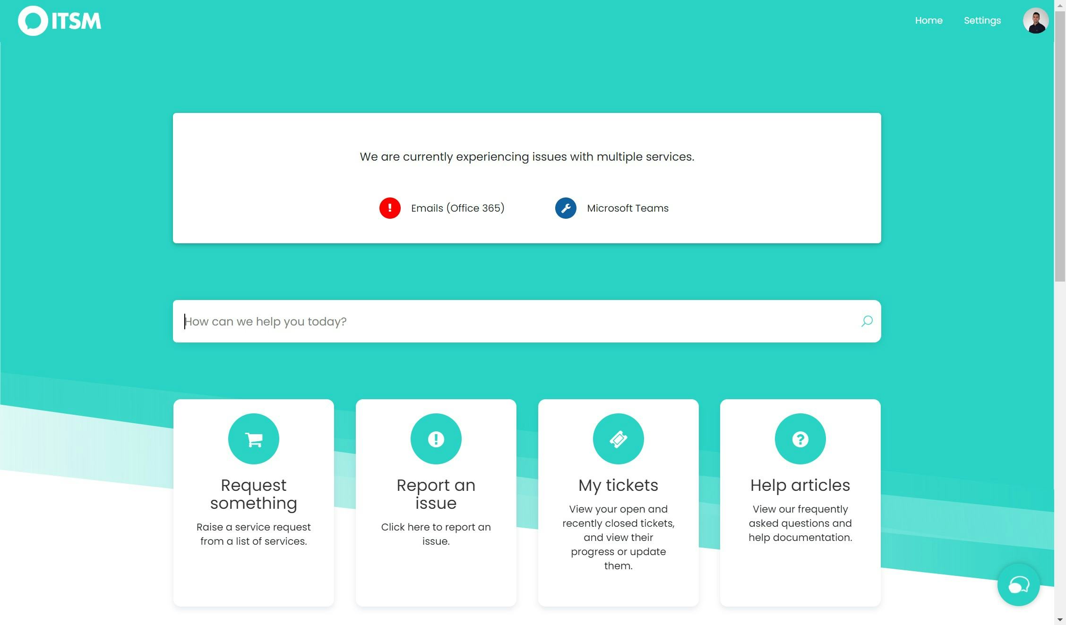Open Settings from top navigation
Image resolution: width=1066 pixels, height=625 pixels.
[982, 21]
